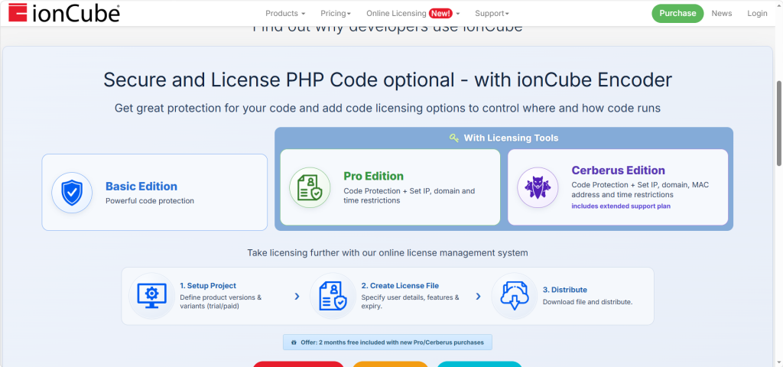Click the 2 months free offer banner
This screenshot has width=783, height=367.
[388, 343]
